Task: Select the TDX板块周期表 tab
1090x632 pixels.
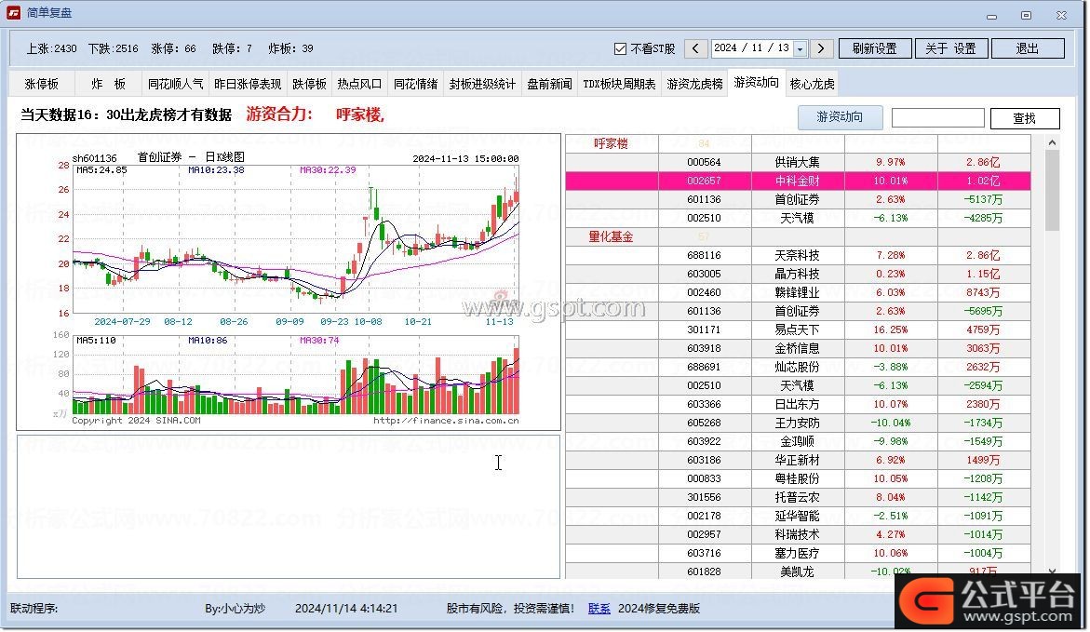Action: point(619,84)
